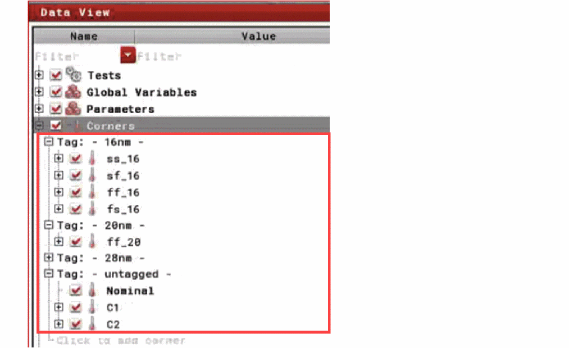This screenshot has height=348, width=569.
Task: Click the Tests gears icon
Action: click(74, 74)
